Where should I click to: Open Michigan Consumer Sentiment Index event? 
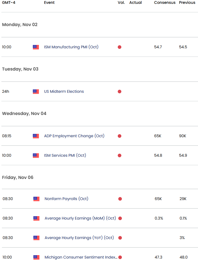click(x=81, y=257)
